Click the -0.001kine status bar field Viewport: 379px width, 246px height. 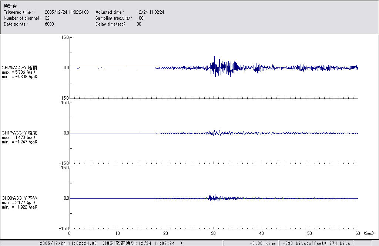(263, 243)
